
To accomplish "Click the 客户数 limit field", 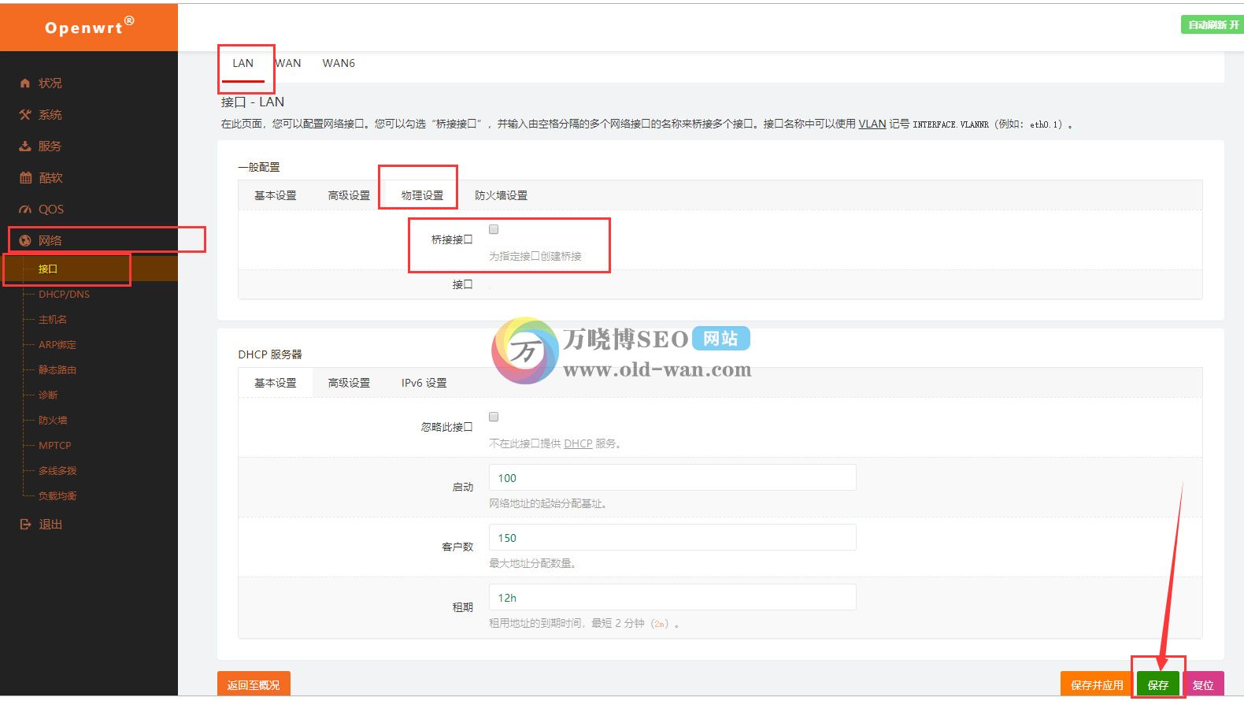I will tap(672, 537).
